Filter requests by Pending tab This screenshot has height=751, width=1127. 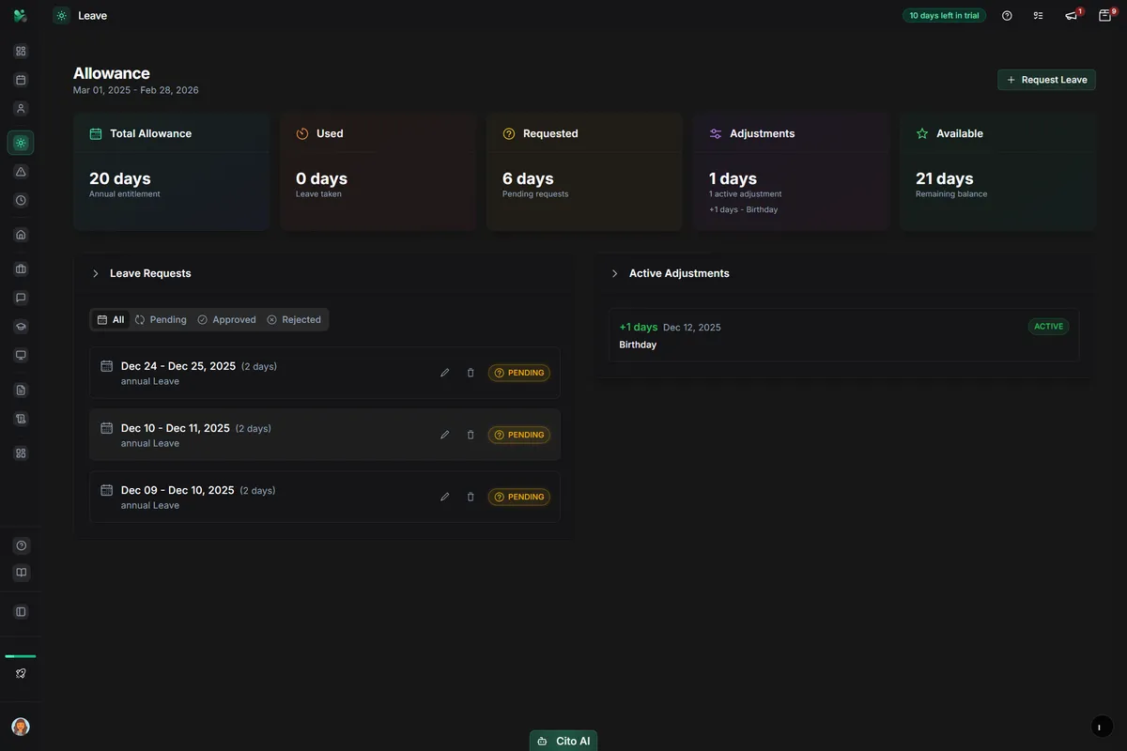(161, 319)
